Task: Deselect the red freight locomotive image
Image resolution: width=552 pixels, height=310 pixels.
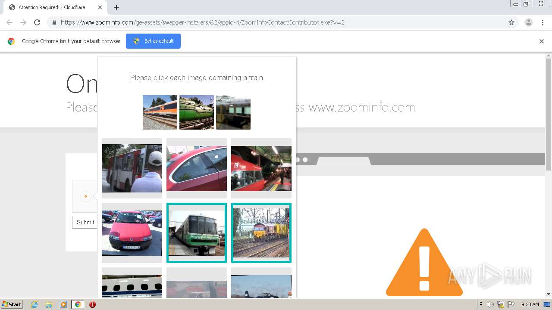Action: [261, 233]
